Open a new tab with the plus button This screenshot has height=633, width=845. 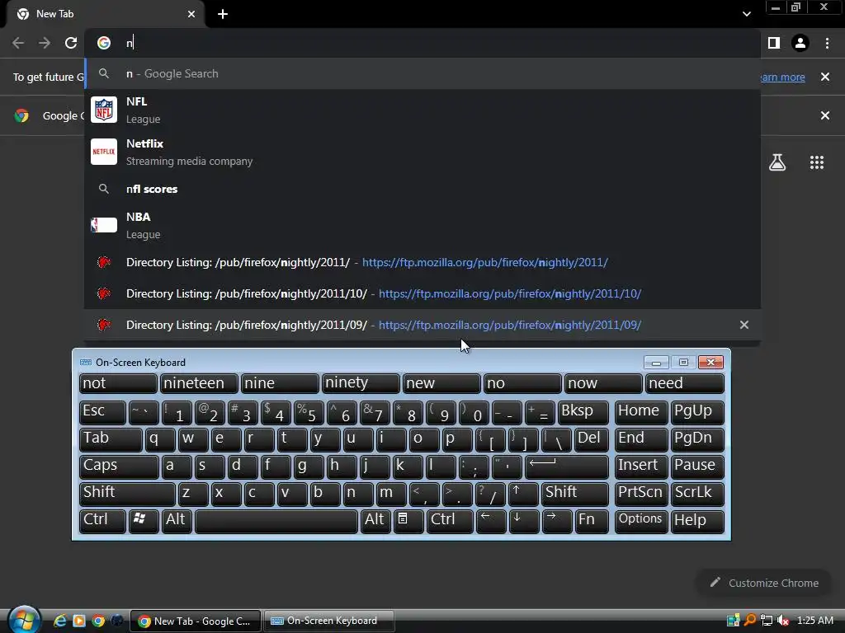(223, 14)
